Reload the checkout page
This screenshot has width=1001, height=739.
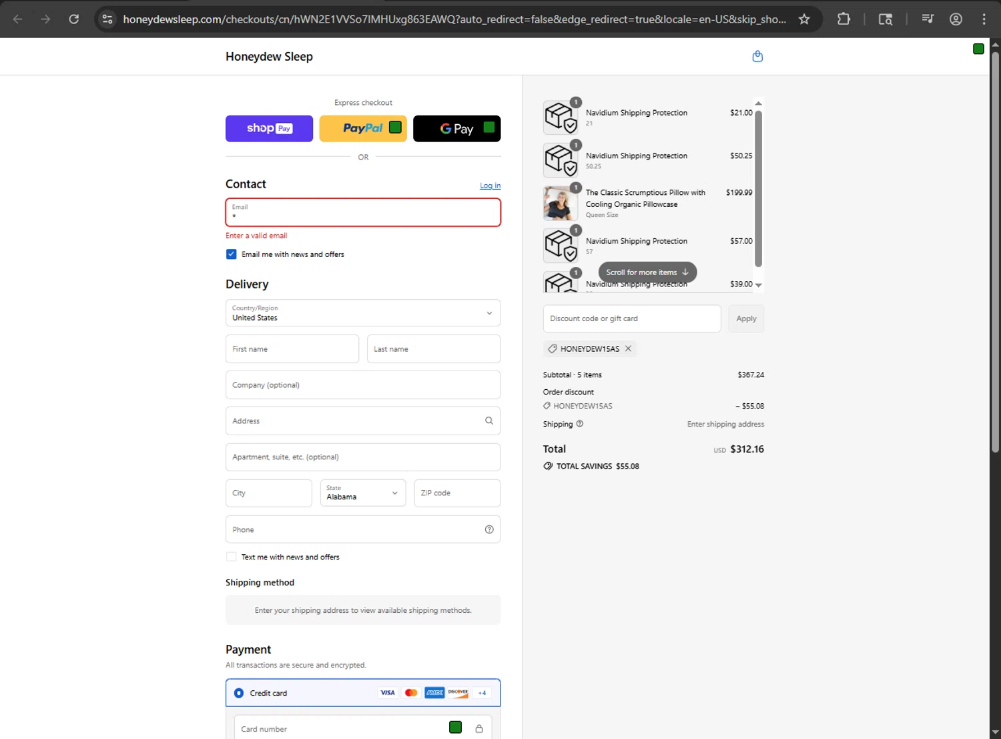pyautogui.click(x=74, y=19)
